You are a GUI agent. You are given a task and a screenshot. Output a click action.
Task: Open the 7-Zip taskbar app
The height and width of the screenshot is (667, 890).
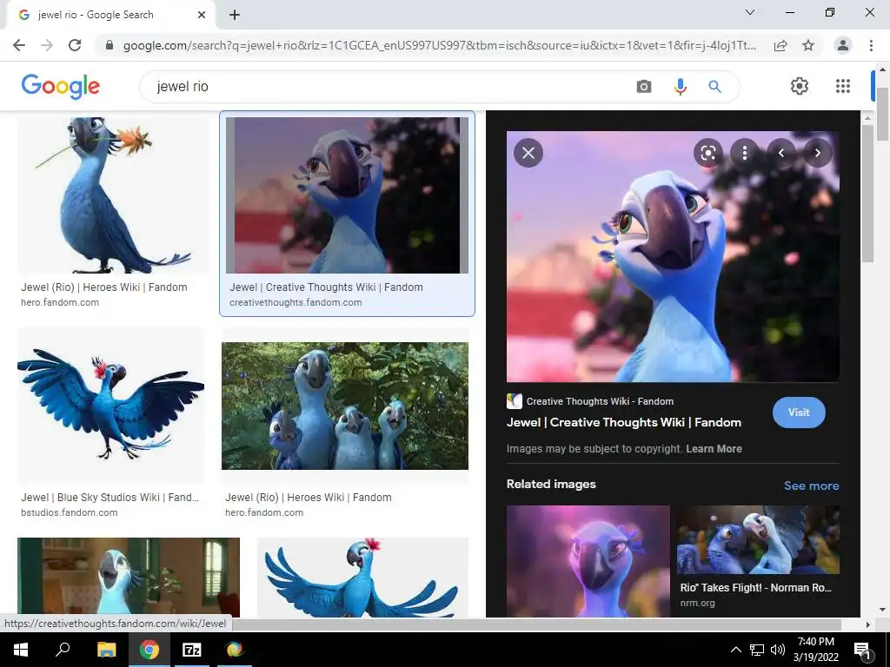pyautogui.click(x=192, y=650)
